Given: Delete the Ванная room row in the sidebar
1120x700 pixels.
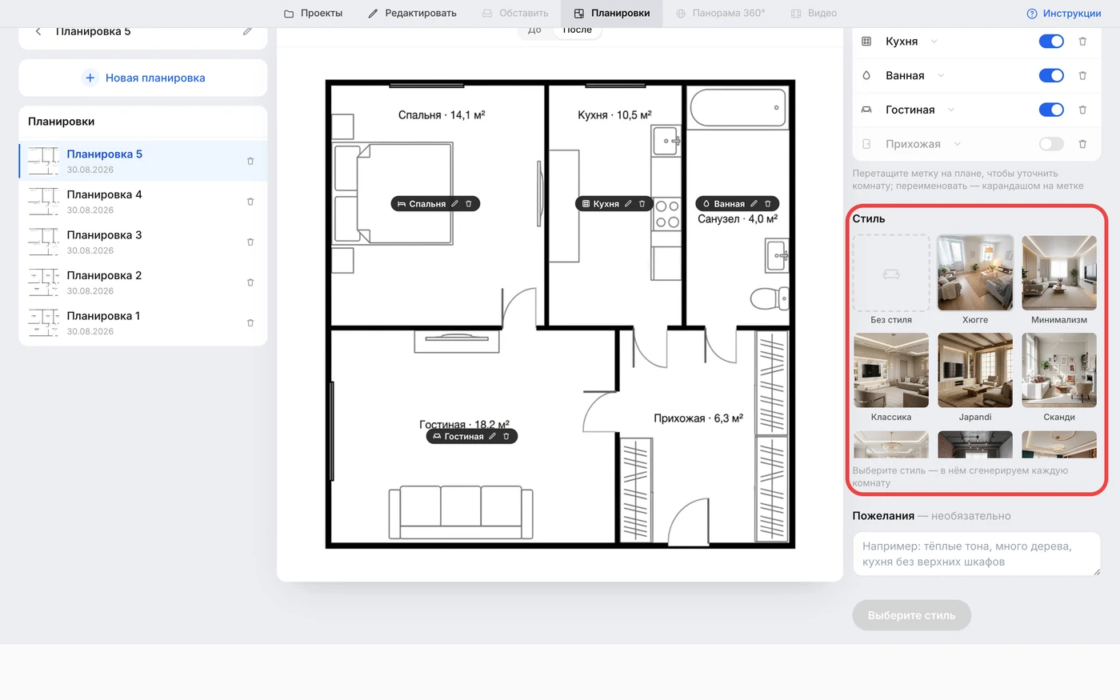Looking at the screenshot, I should (x=1082, y=75).
